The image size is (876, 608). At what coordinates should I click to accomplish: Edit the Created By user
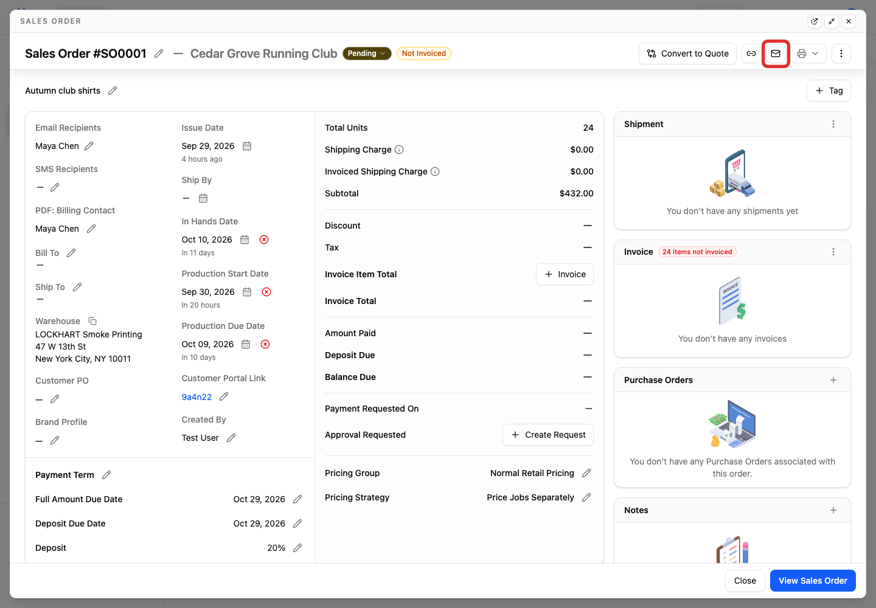tap(231, 438)
